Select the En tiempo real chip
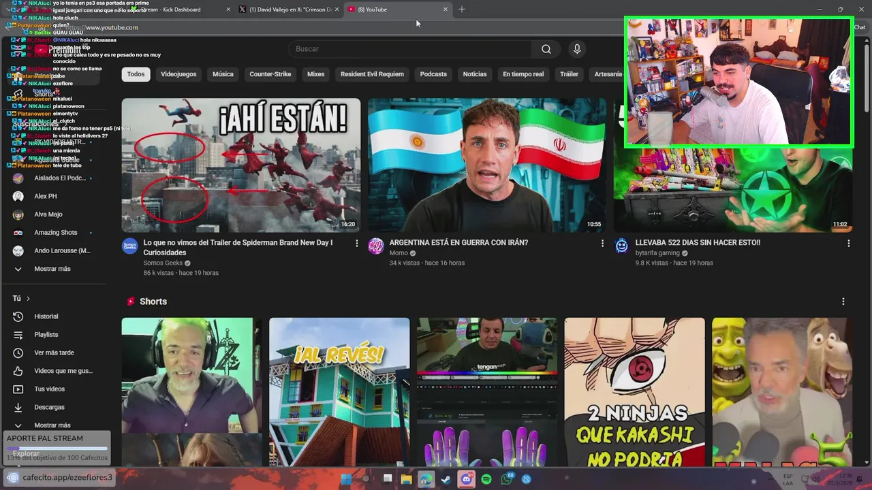Screen dimensions: 872x490 (x=523, y=74)
